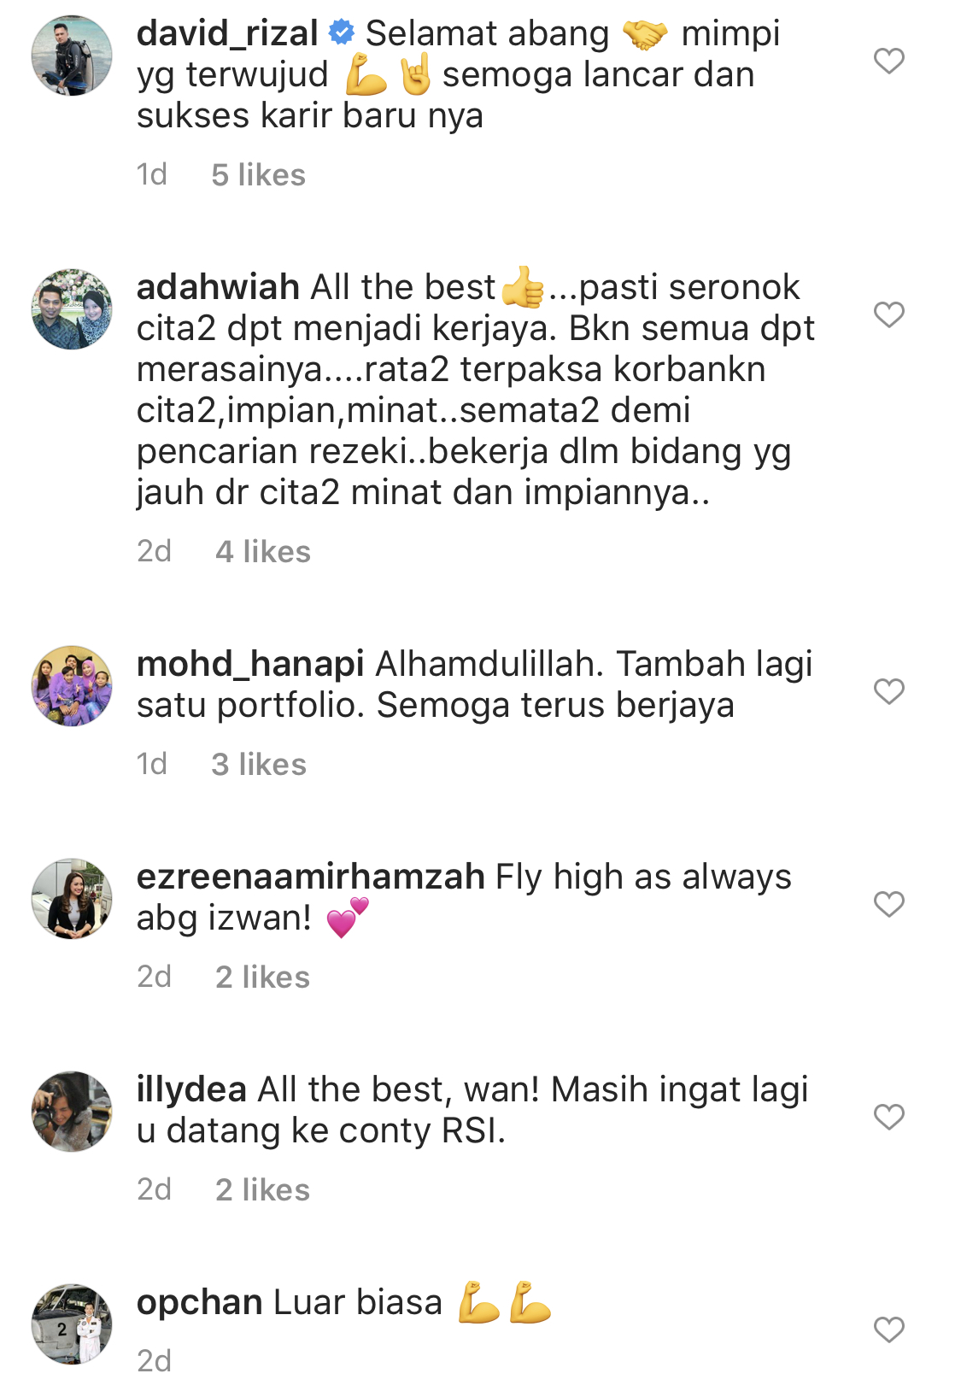Open david_rizal's profile picture
The height and width of the screenshot is (1397, 961).
click(x=72, y=56)
